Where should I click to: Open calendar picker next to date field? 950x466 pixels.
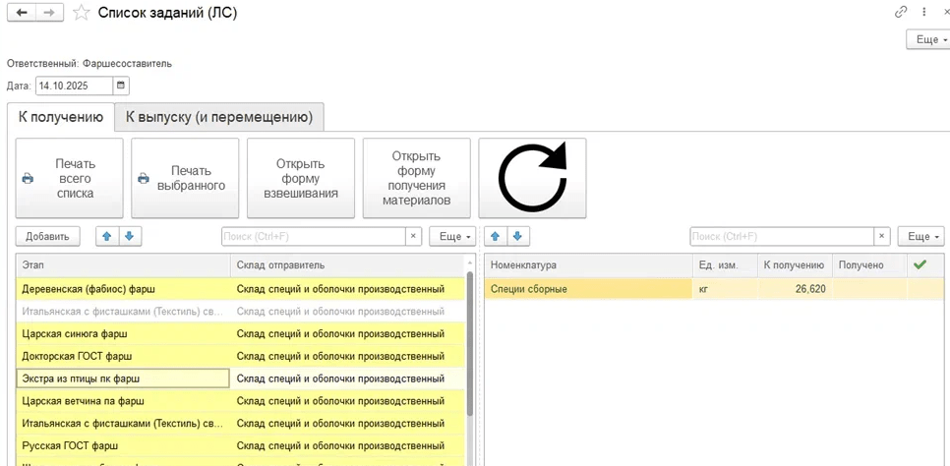[121, 86]
